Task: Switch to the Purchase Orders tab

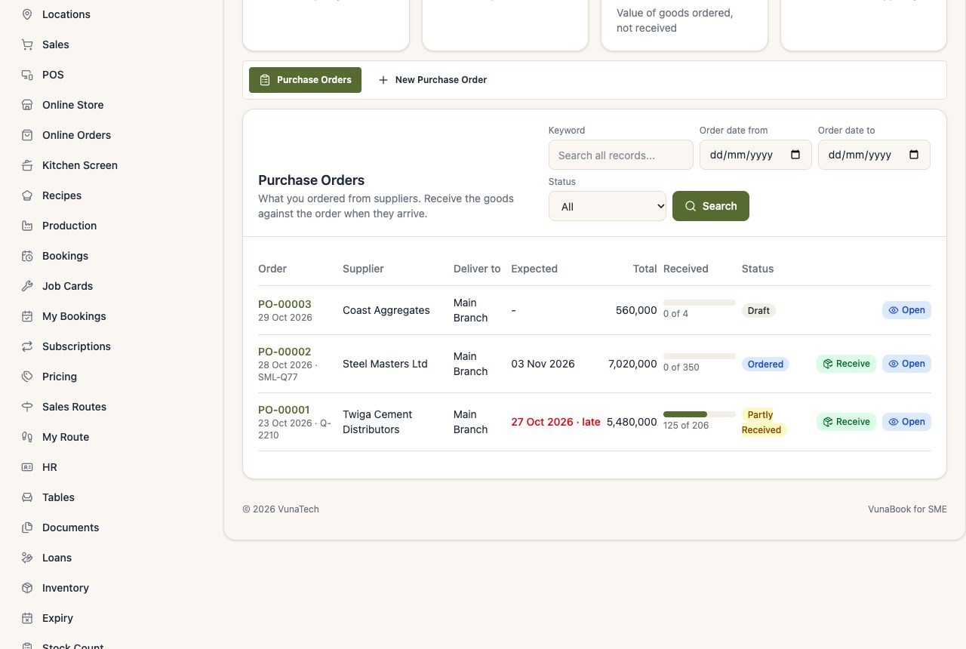Action: (305, 80)
